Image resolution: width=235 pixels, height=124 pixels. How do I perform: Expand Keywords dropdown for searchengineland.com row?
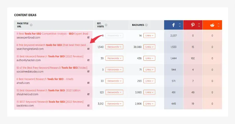coord(114,47)
